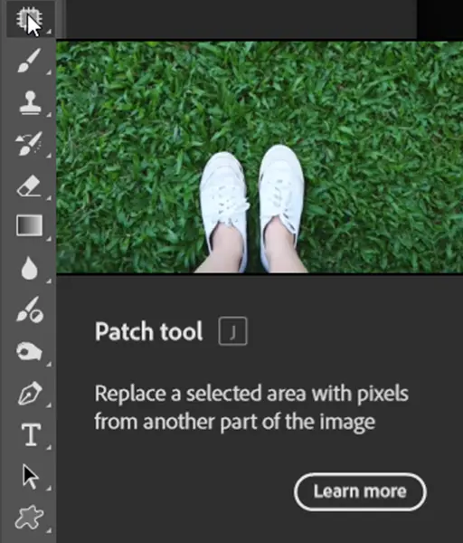Select the Blur tool droplet icon

click(30, 268)
